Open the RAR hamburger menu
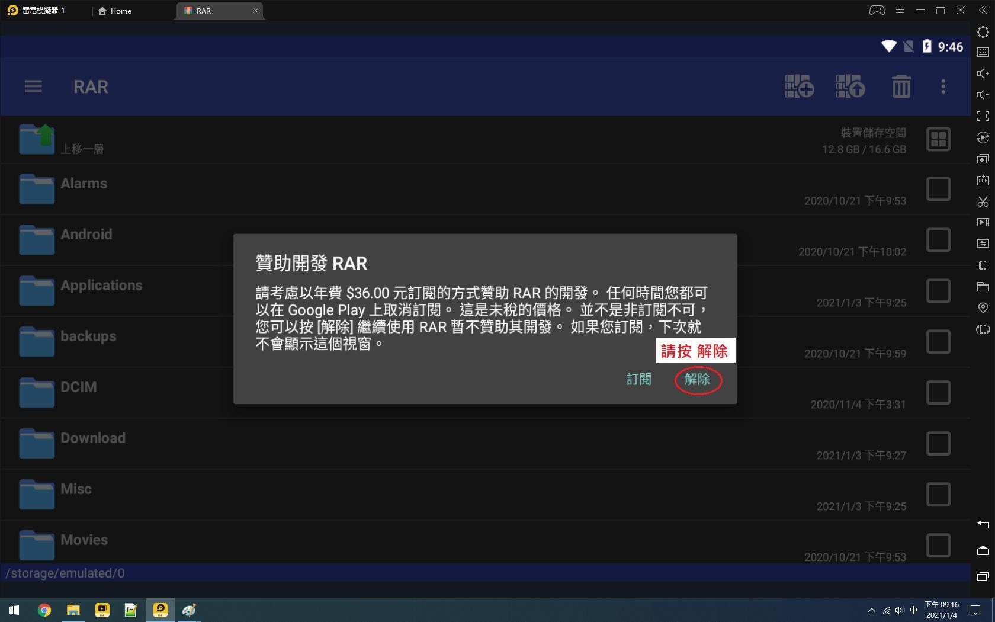Image resolution: width=995 pixels, height=622 pixels. [x=33, y=86]
